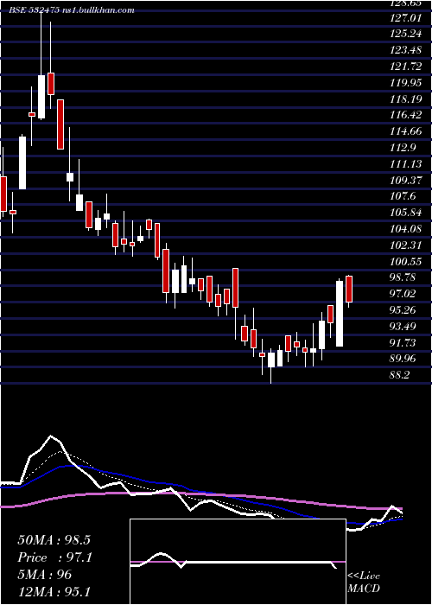Click the 107.6 price axis label

403,196
